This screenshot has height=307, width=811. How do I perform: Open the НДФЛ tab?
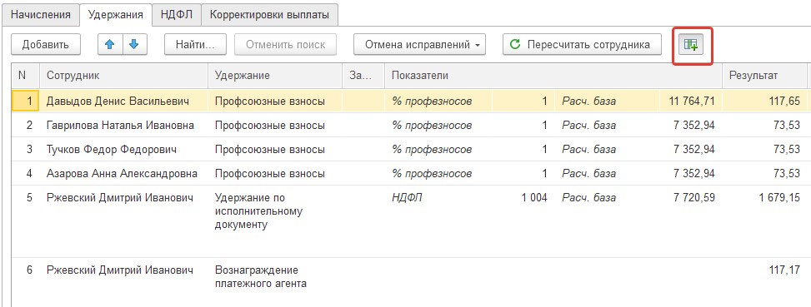point(177,15)
